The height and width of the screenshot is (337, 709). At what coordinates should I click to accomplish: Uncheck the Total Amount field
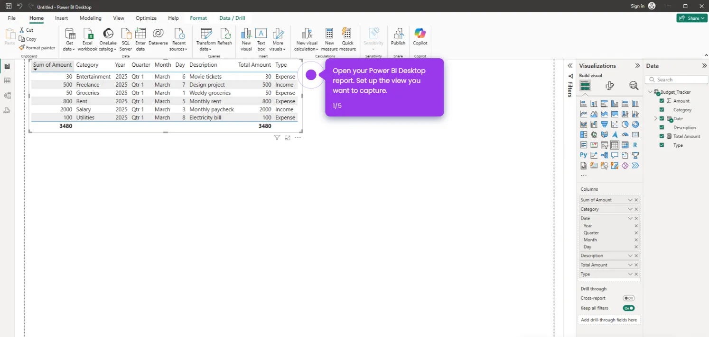(x=662, y=136)
